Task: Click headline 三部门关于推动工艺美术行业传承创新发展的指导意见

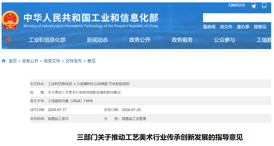Action: click(x=160, y=137)
